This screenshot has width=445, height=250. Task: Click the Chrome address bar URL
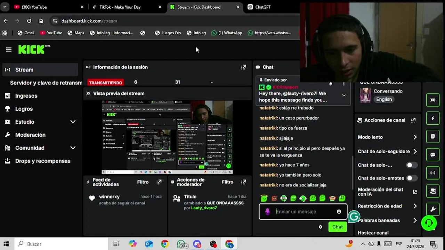click(x=89, y=21)
